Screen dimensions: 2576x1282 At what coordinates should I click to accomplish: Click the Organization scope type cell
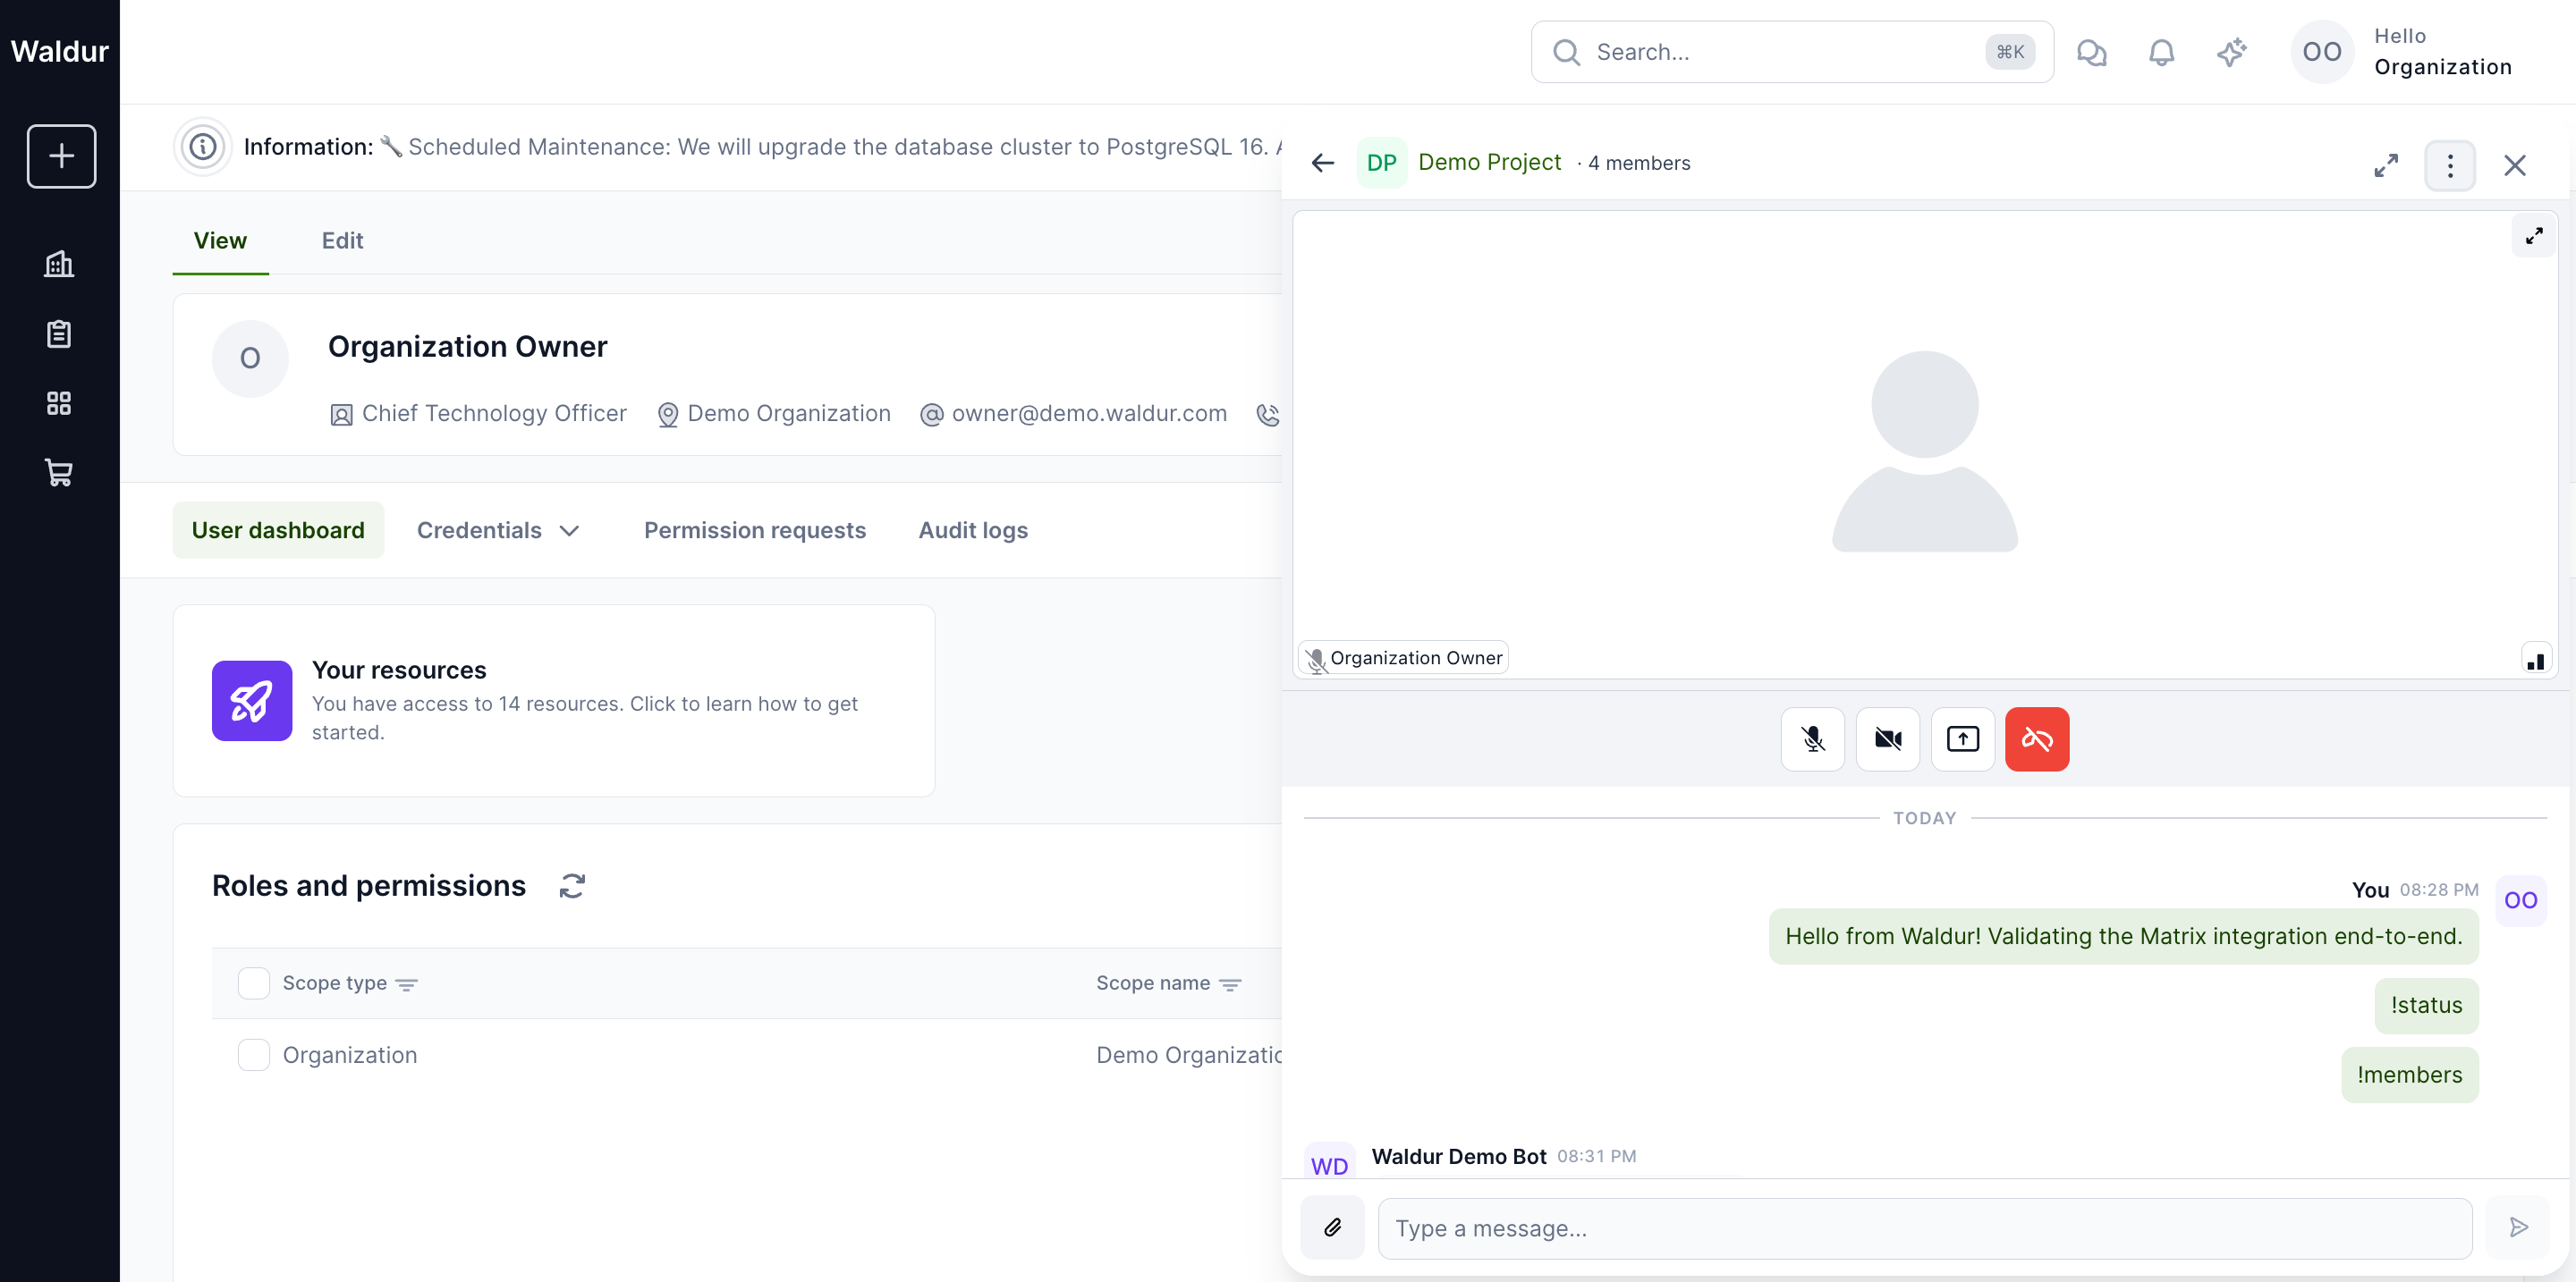tap(350, 1055)
